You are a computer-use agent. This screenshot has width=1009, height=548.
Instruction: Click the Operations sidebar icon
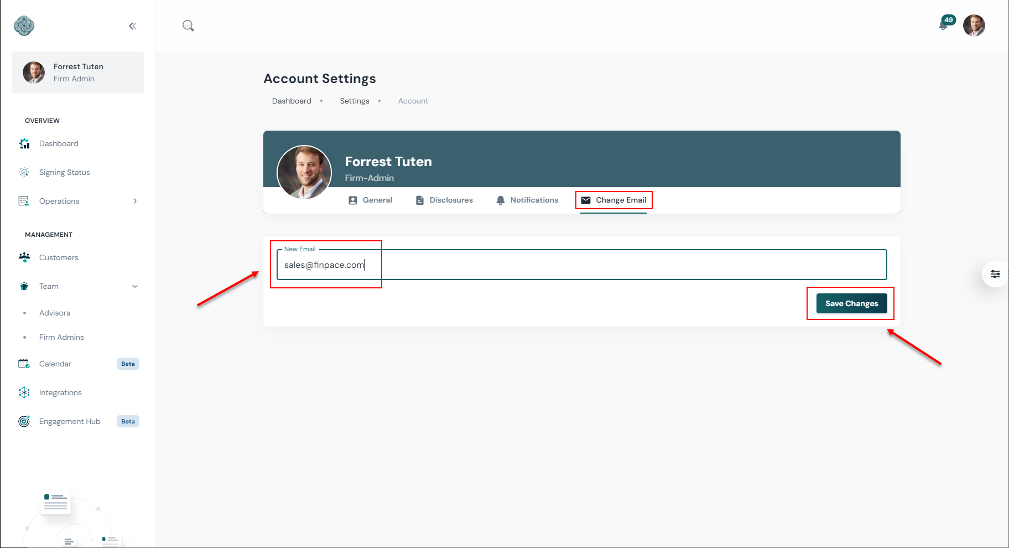(24, 201)
